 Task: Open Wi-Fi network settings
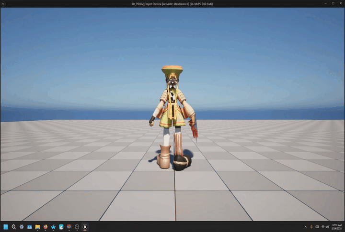[323, 227]
